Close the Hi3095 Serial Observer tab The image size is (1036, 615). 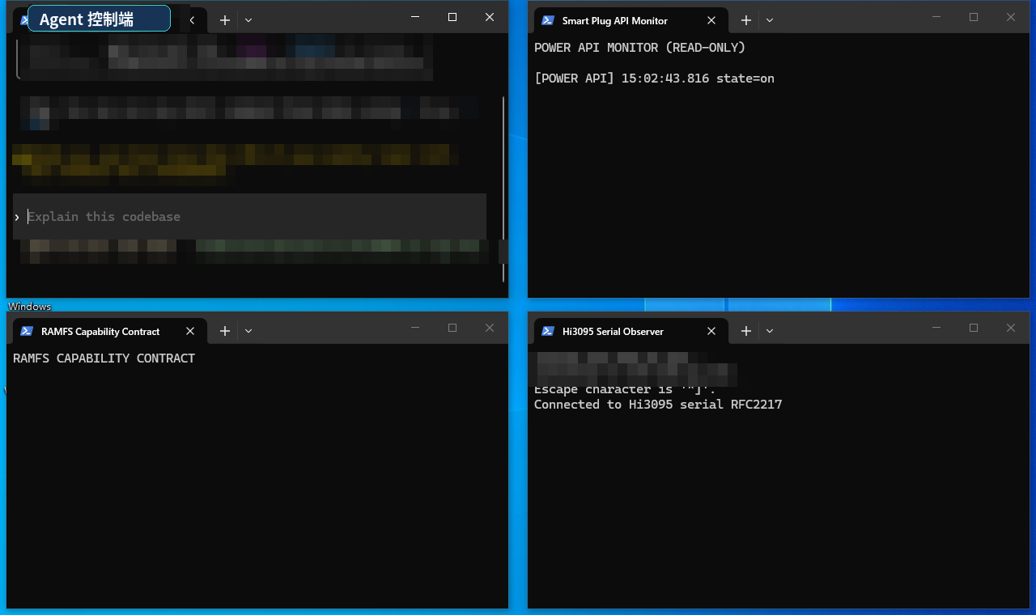pos(711,331)
